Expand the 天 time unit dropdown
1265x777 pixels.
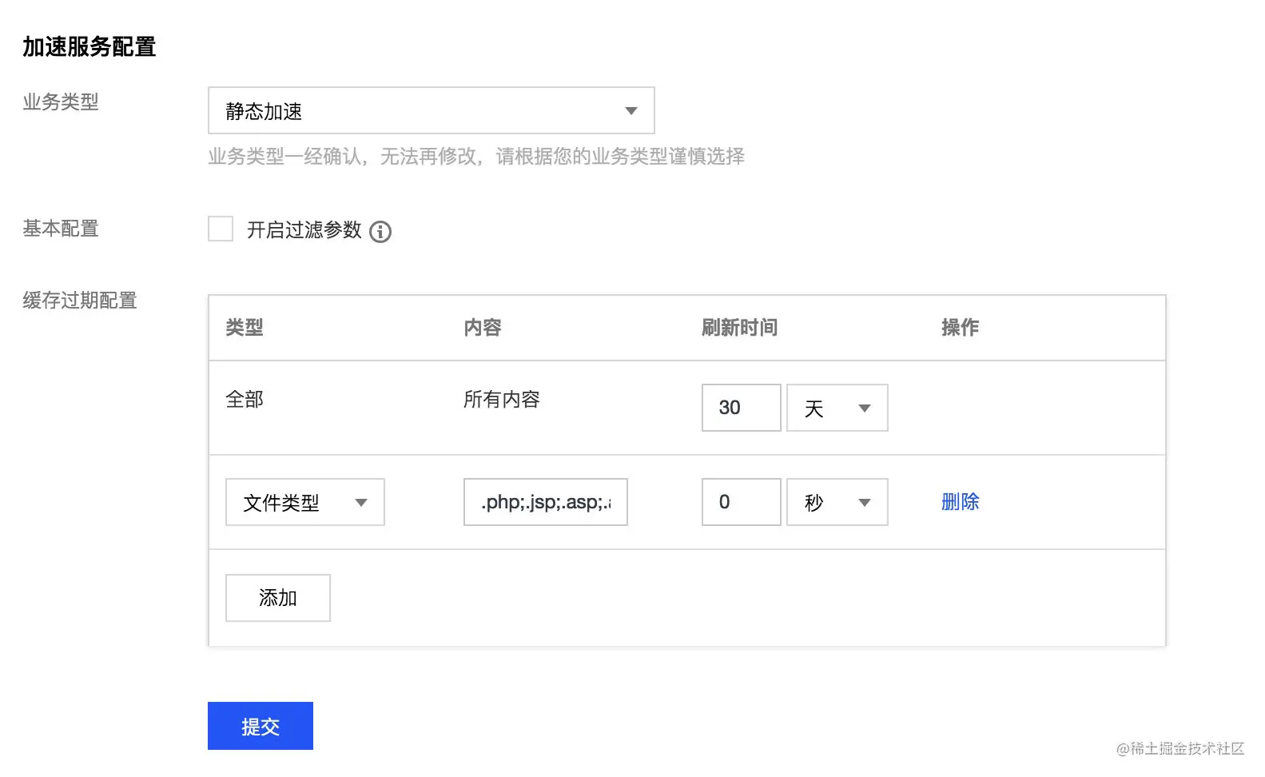(x=837, y=408)
